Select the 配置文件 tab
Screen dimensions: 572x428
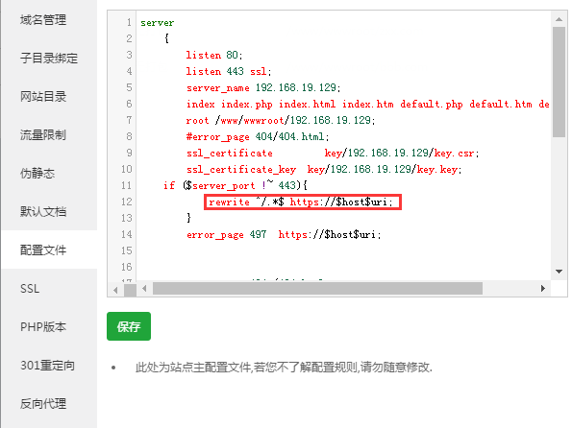coord(43,250)
